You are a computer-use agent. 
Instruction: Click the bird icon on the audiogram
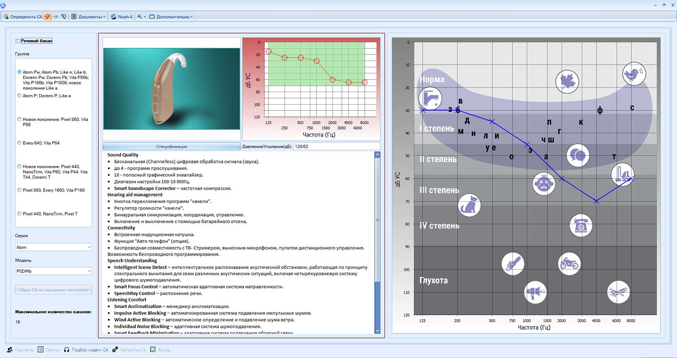tap(634, 74)
